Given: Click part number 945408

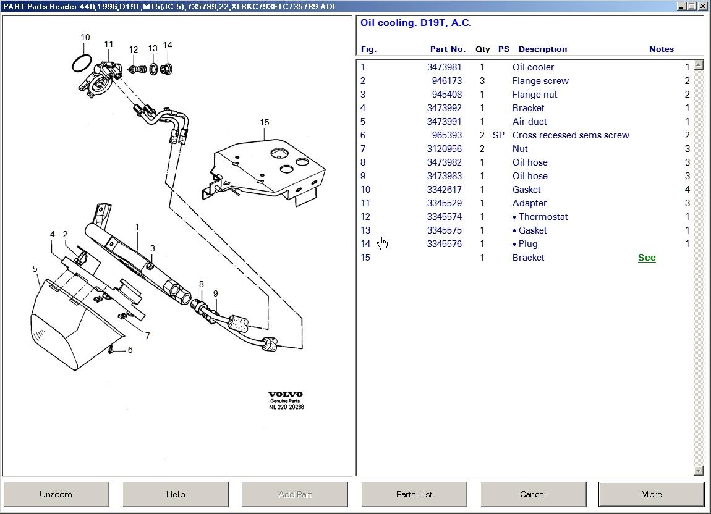Looking at the screenshot, I should click(446, 95).
